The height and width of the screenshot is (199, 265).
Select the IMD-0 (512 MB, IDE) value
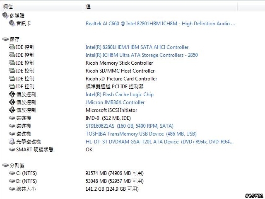(x=108, y=118)
